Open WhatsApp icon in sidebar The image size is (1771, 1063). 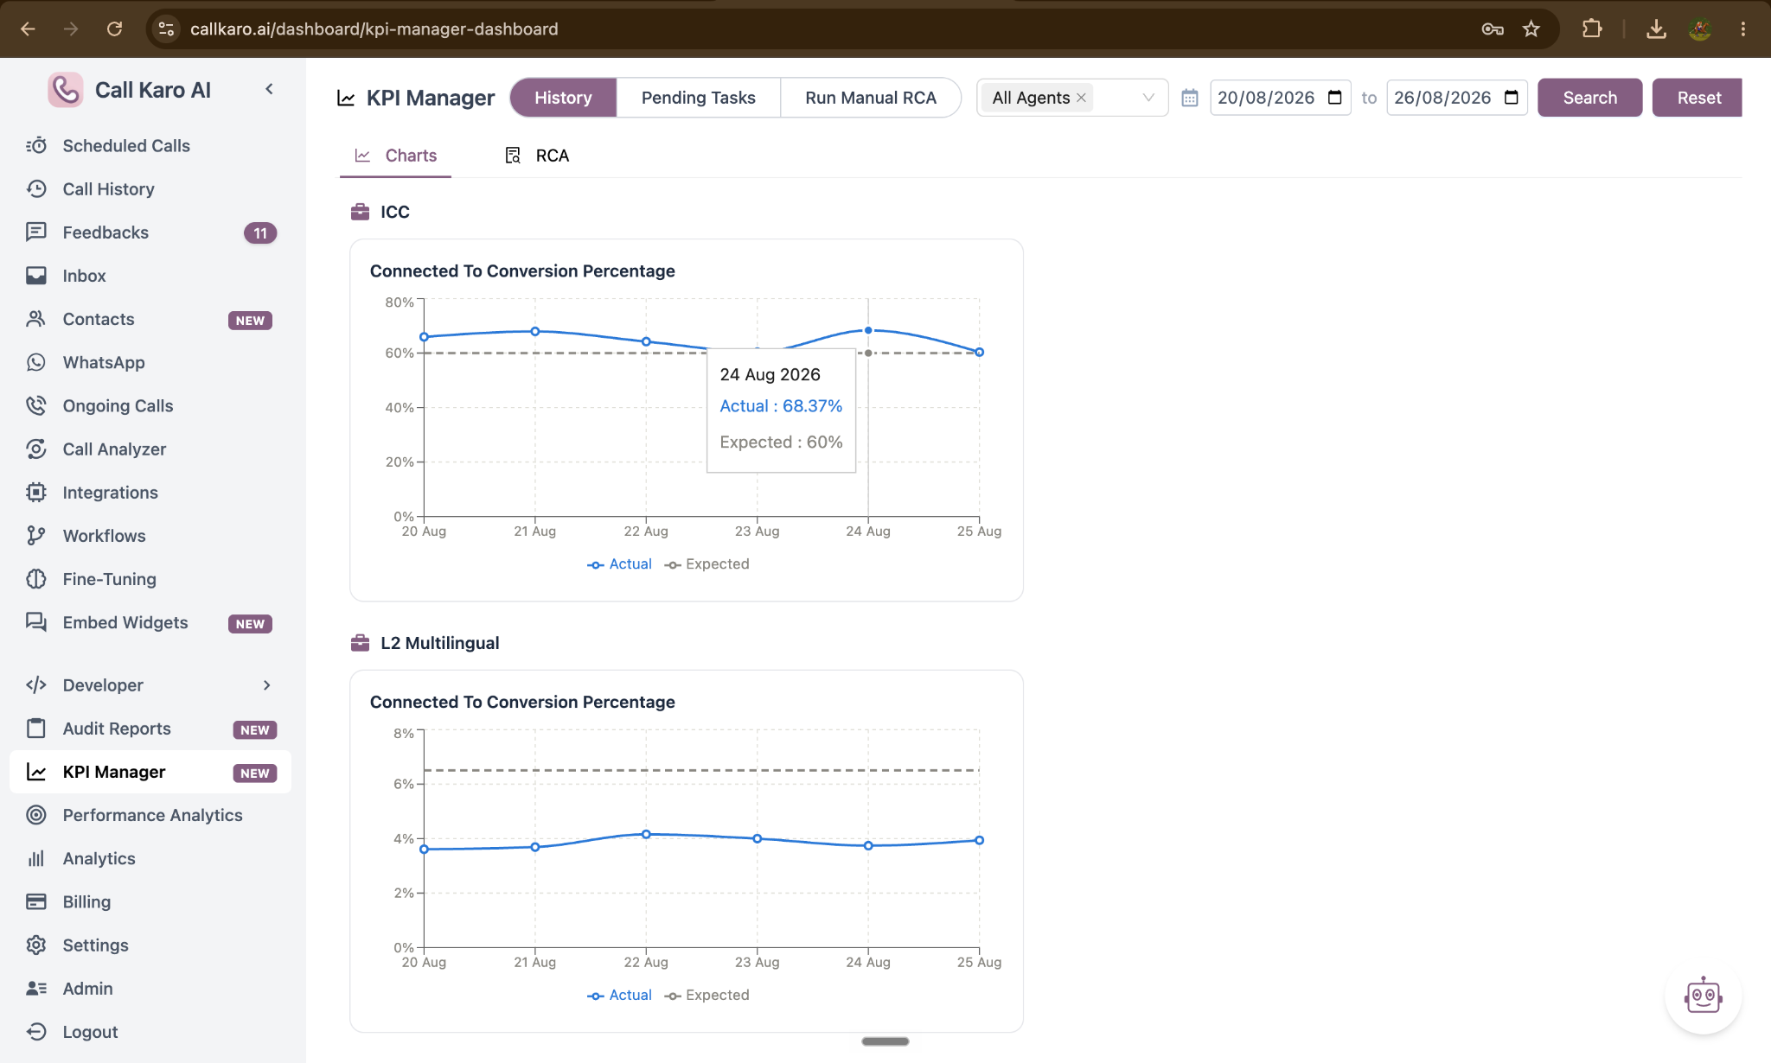point(36,362)
